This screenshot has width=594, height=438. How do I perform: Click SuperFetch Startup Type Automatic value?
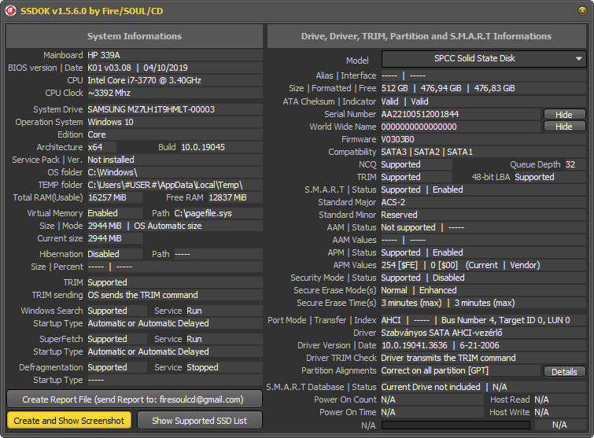coord(148,352)
